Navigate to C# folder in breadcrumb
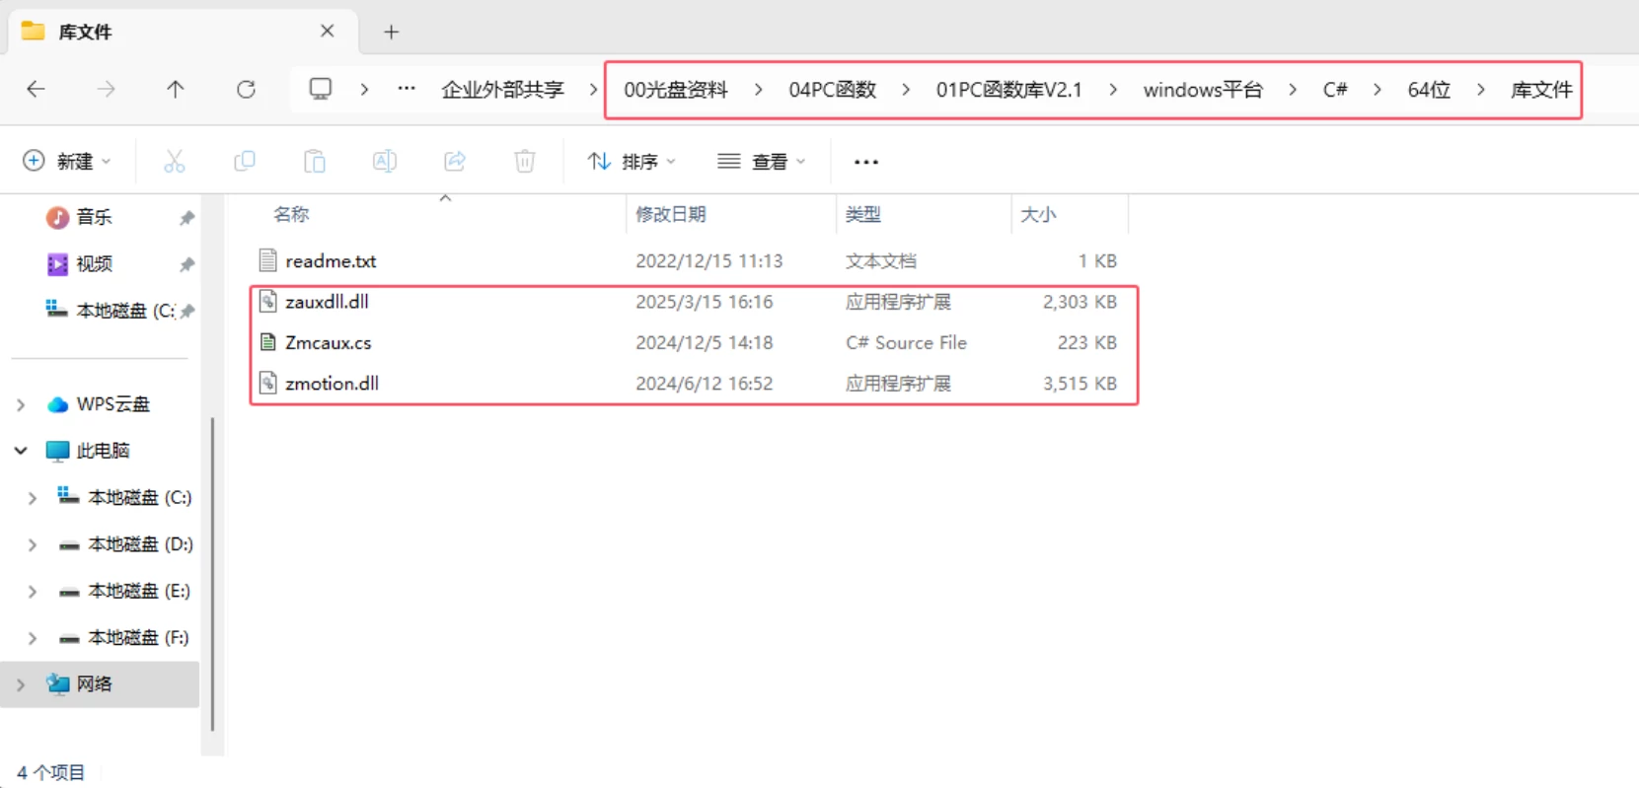 1335,90
